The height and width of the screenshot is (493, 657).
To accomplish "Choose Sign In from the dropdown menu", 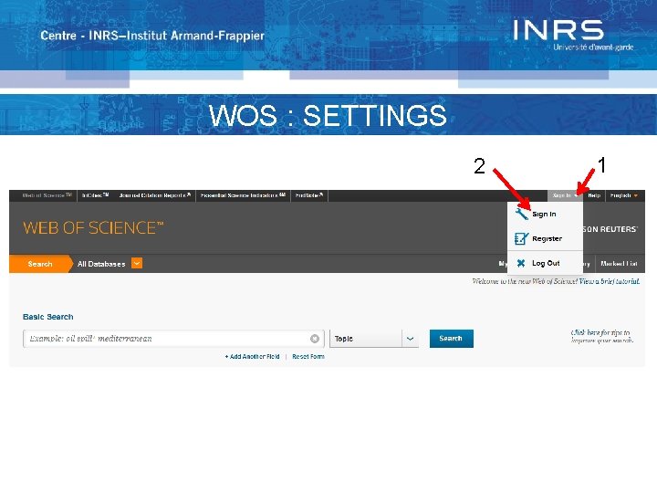I will pyautogui.click(x=544, y=215).
